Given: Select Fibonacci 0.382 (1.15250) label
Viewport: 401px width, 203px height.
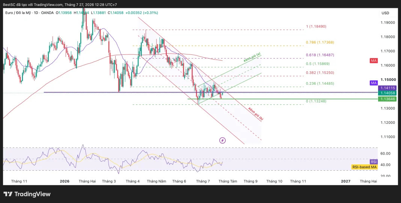Looking at the screenshot, I should click(x=320, y=73).
